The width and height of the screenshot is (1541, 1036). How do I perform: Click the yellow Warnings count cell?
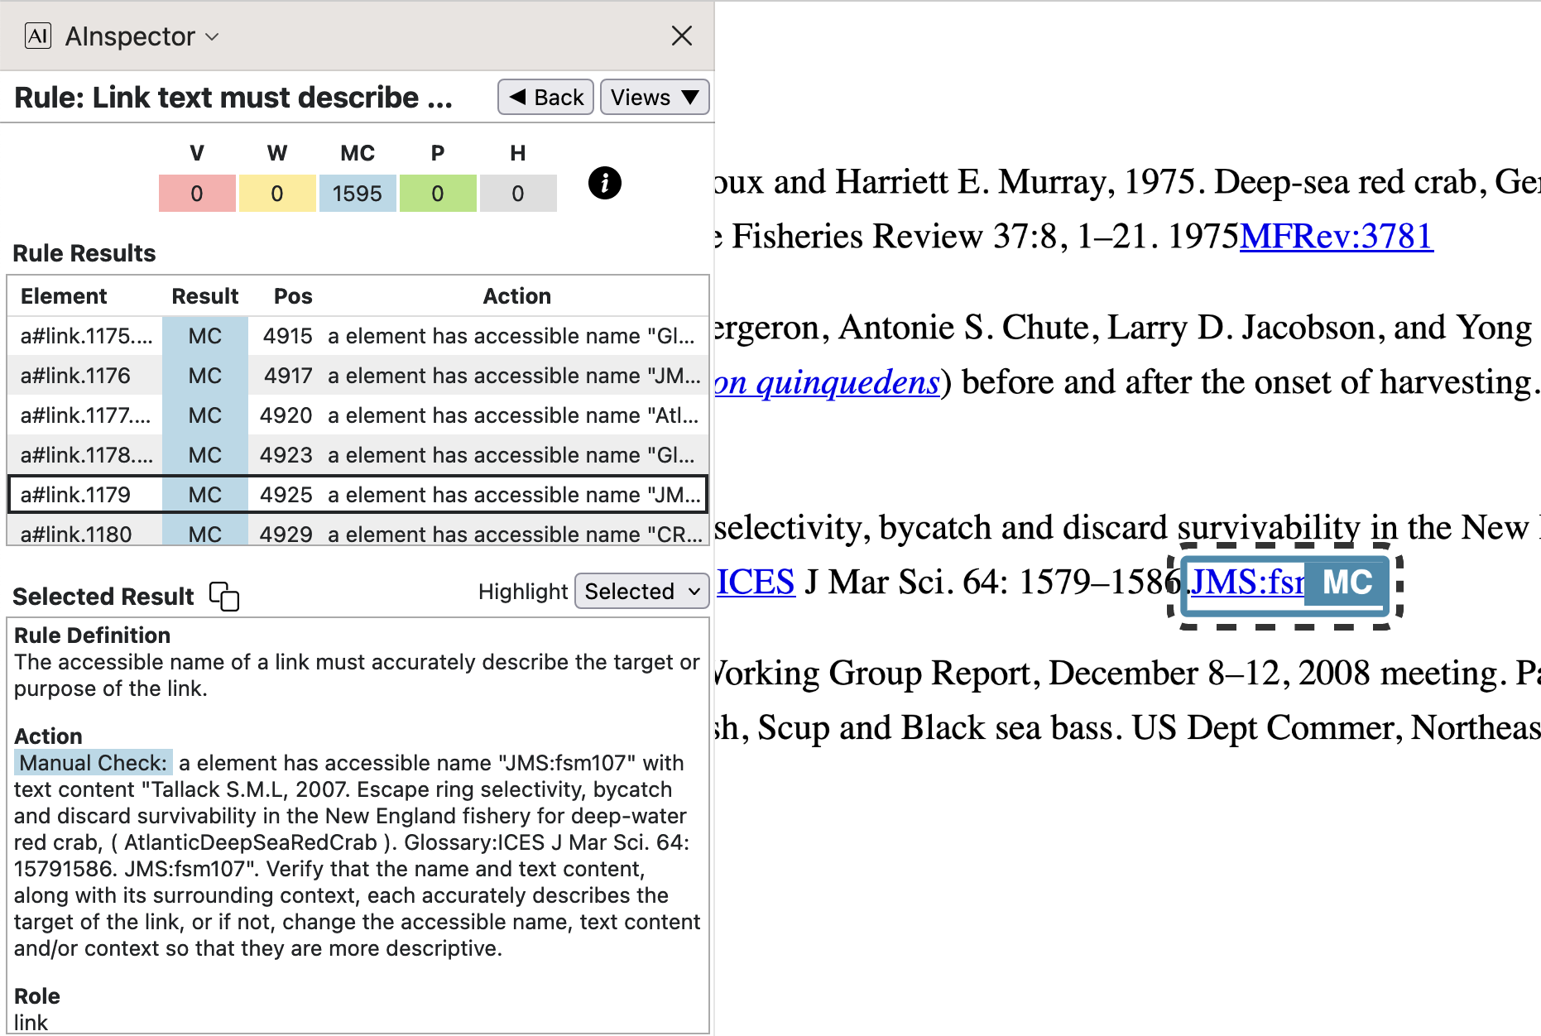tap(277, 194)
